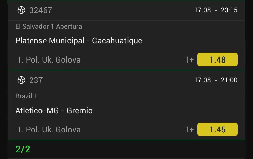253x159 pixels.
Task: Click the 17.08 - 21:00 match time
Action: (216, 80)
